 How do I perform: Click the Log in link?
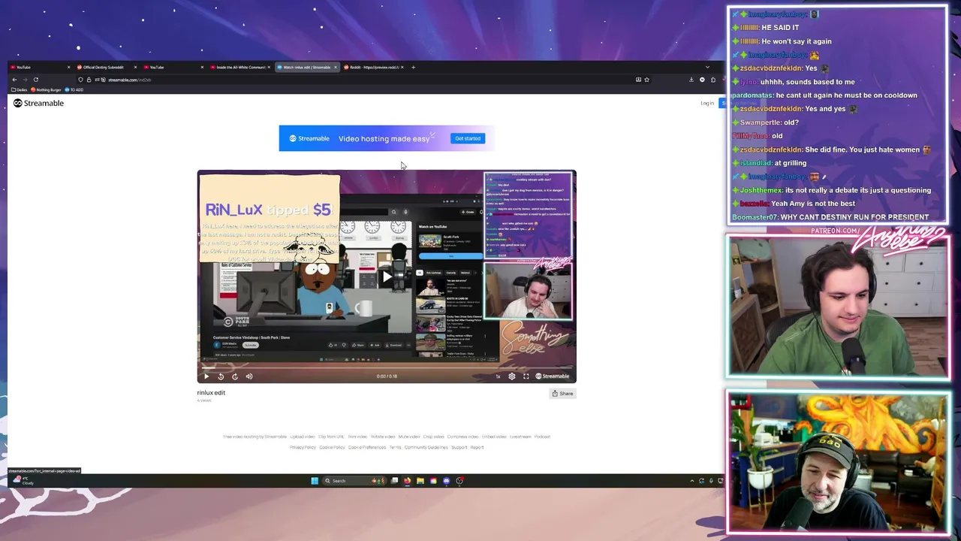(707, 103)
